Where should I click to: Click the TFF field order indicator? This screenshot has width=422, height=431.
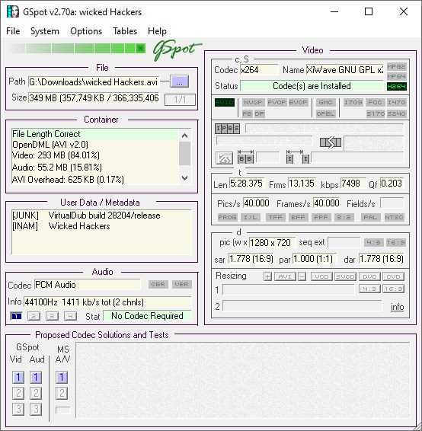coord(275,217)
